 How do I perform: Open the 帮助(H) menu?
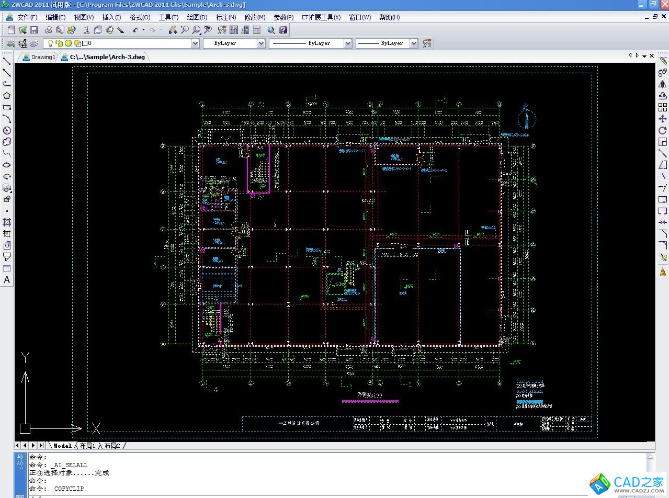(389, 17)
